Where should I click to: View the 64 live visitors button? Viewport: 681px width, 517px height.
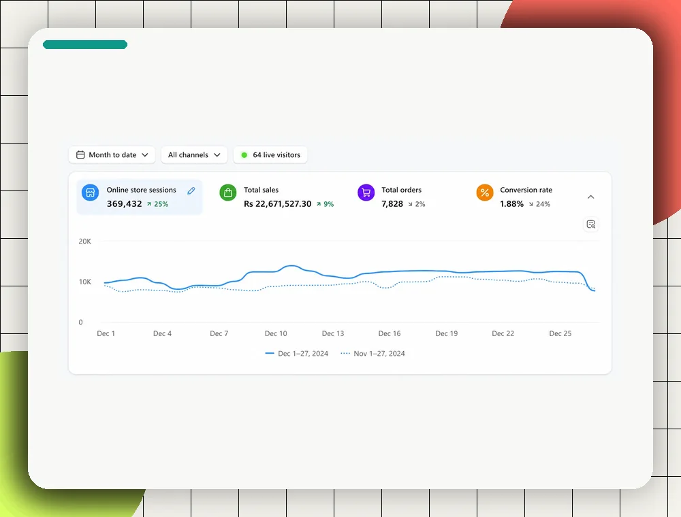[x=270, y=155]
